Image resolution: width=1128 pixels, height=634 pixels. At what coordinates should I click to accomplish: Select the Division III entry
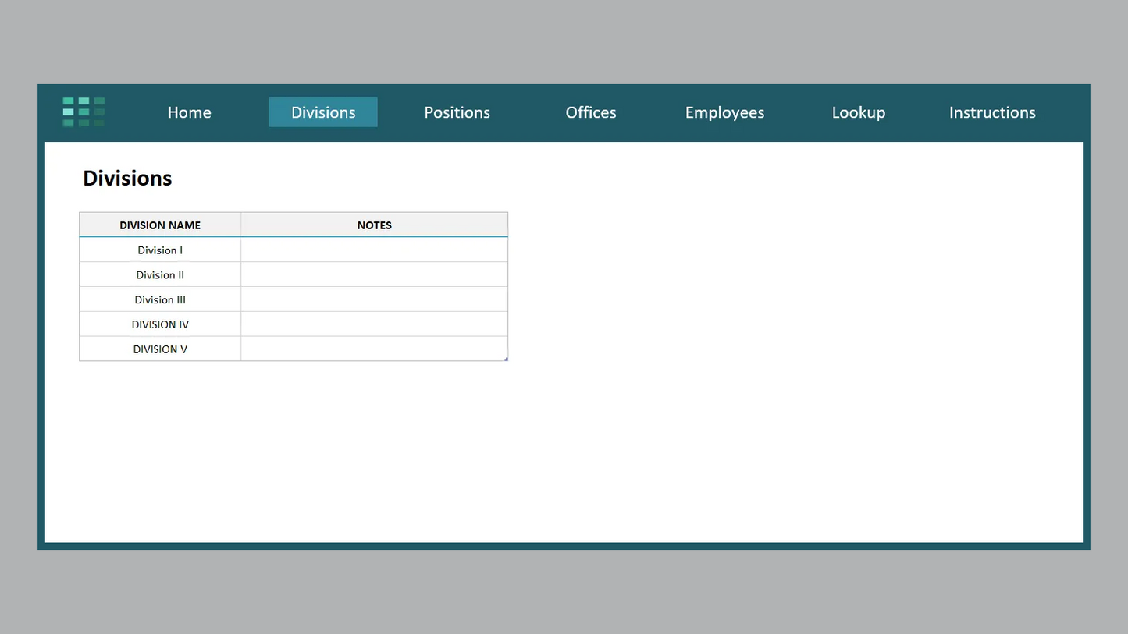[x=160, y=299]
